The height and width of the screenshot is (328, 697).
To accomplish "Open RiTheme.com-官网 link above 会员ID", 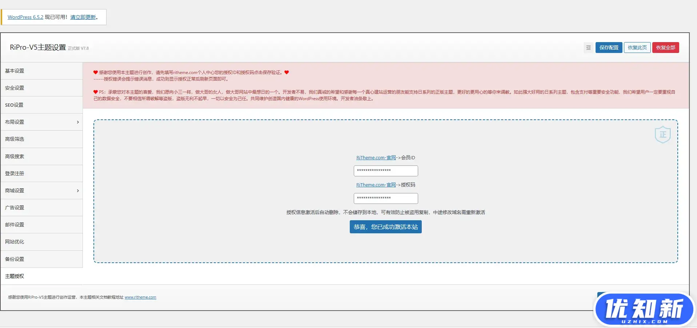I will tap(376, 157).
